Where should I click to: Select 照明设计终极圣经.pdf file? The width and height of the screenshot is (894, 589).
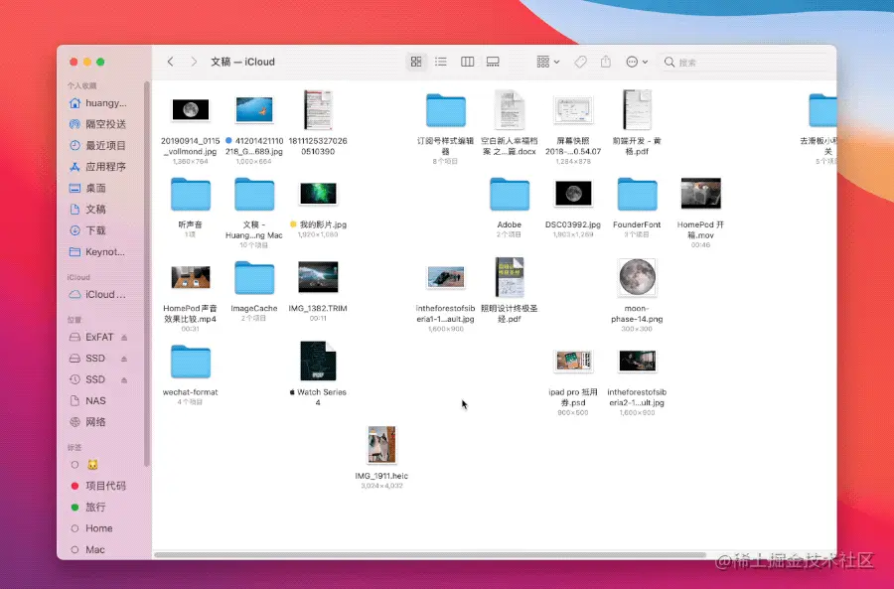coord(510,277)
